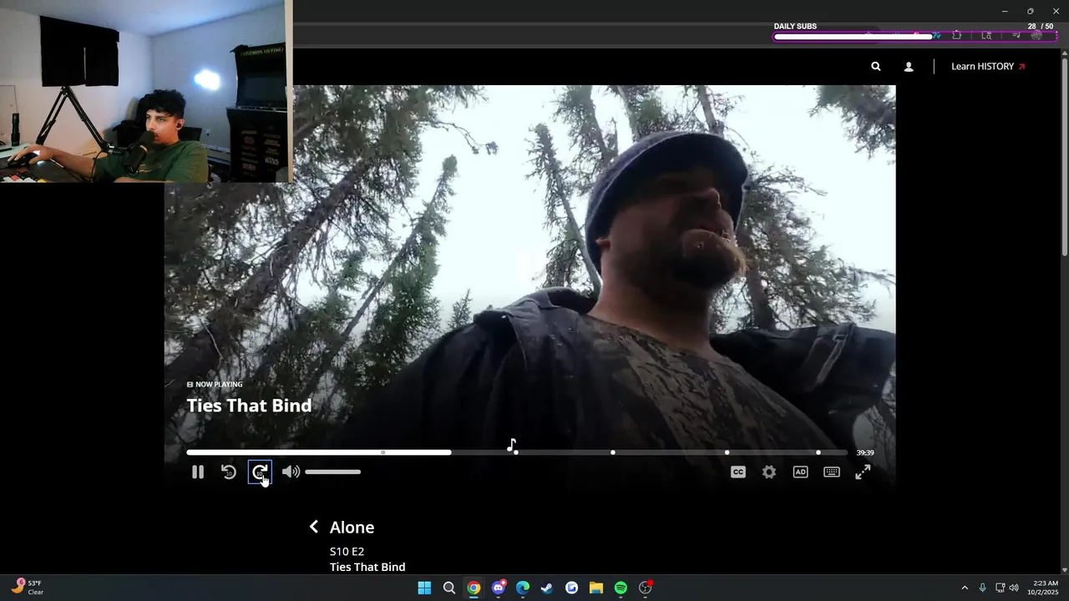1069x601 pixels.
Task: Jump to first chapter dot on timeline
Action: 383,452
